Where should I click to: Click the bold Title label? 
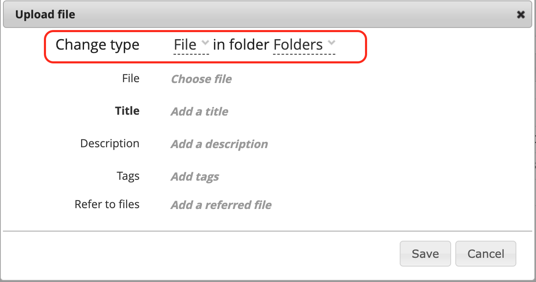pos(127,111)
